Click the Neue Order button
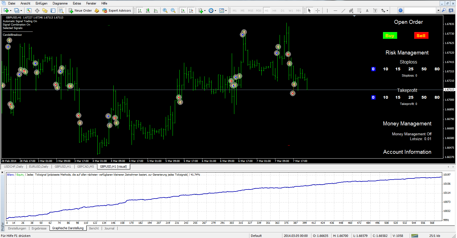This screenshot has width=457, height=238. click(x=80, y=10)
